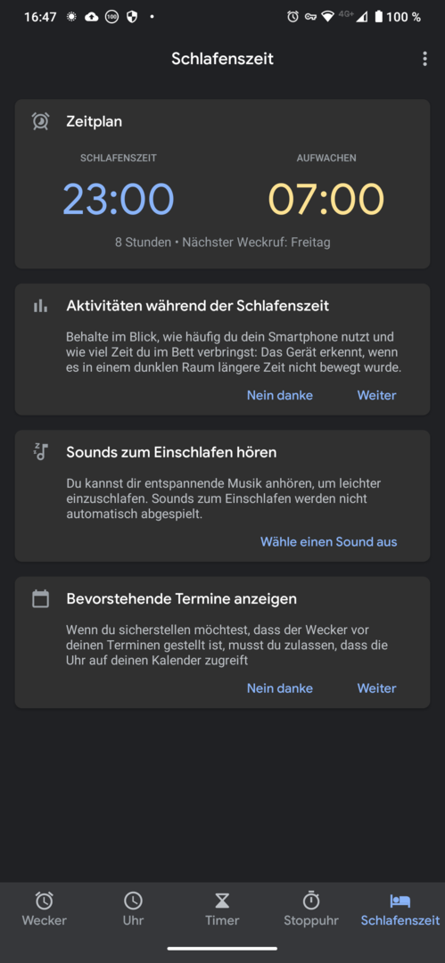Open the Stoppuhr tab
The image size is (445, 963).
[x=311, y=909]
